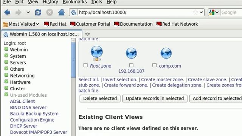
Task: Open the DHCP Server module
Action: pos(23,126)
